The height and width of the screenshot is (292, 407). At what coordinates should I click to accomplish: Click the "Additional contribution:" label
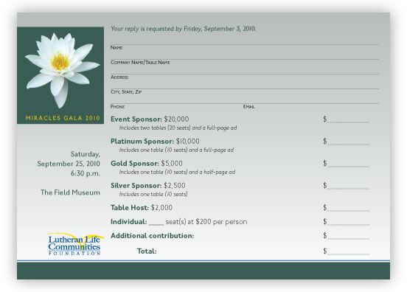point(153,236)
